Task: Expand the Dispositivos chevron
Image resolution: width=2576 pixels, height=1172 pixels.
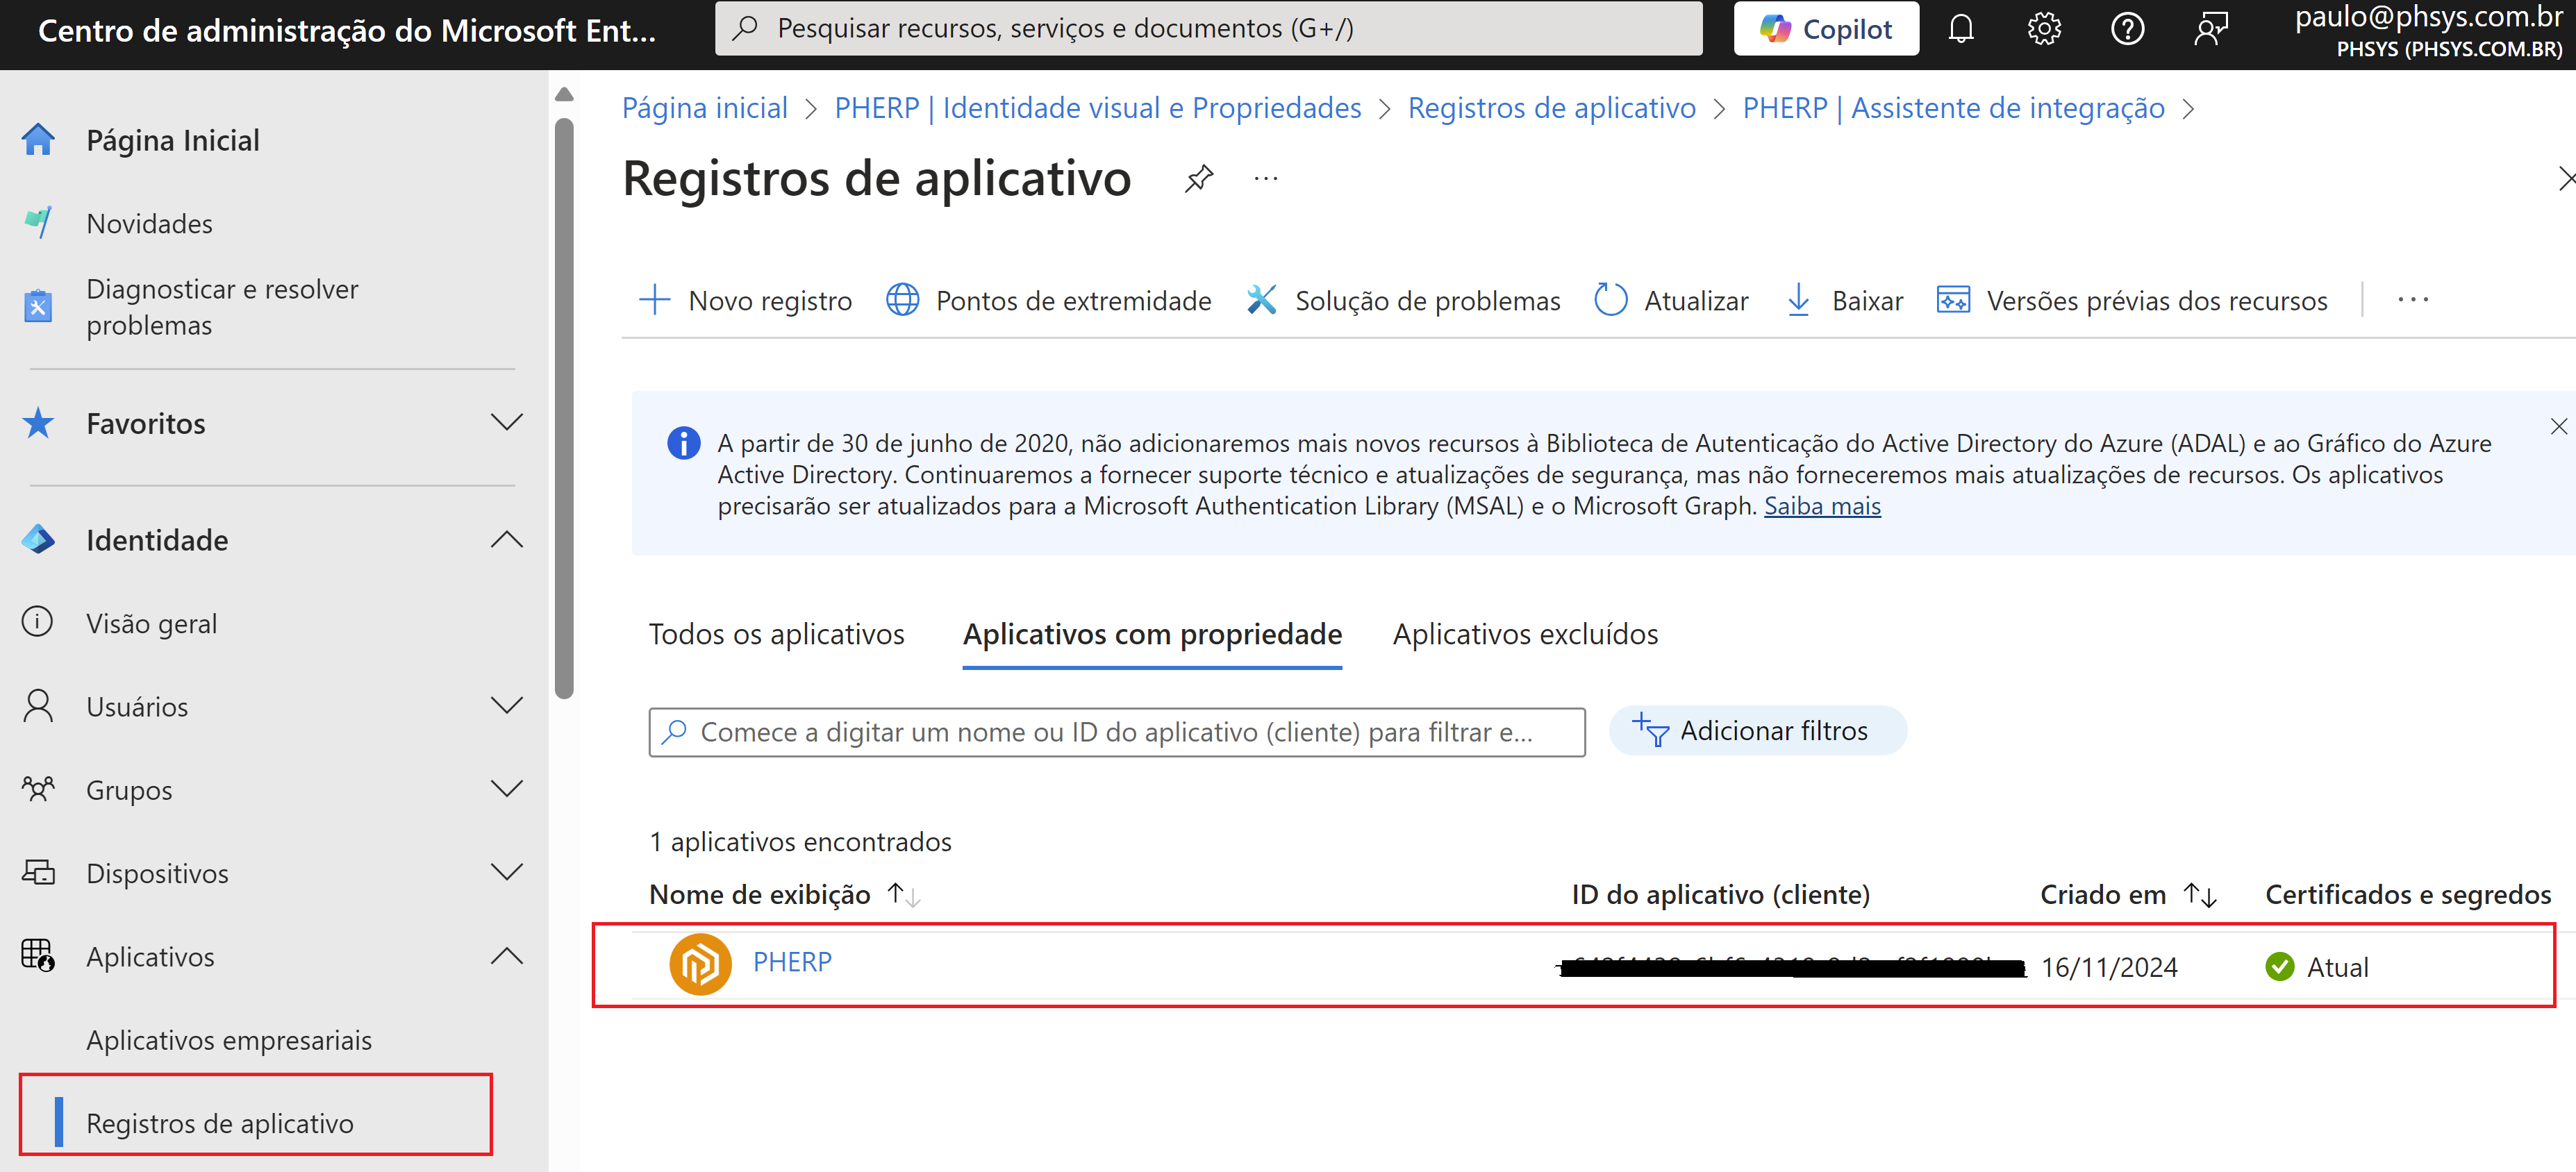Action: pyautogui.click(x=507, y=872)
